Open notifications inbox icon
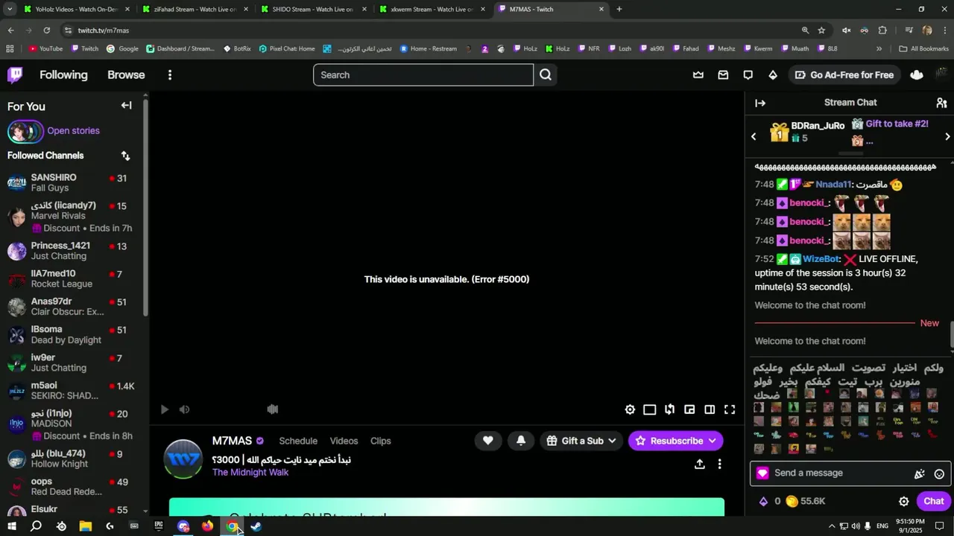 [x=723, y=74]
